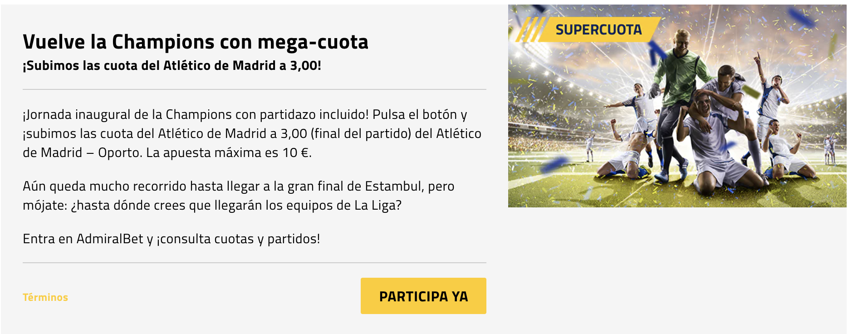Click the Entra en AdmiralBet sentence
Image resolution: width=853 pixels, height=334 pixels.
pos(172,239)
